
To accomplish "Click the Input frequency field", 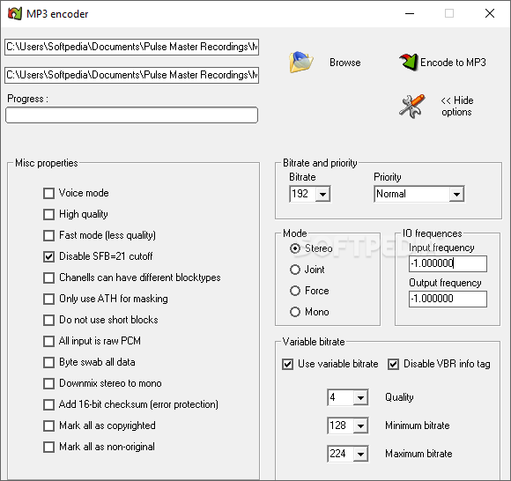I will coord(448,263).
